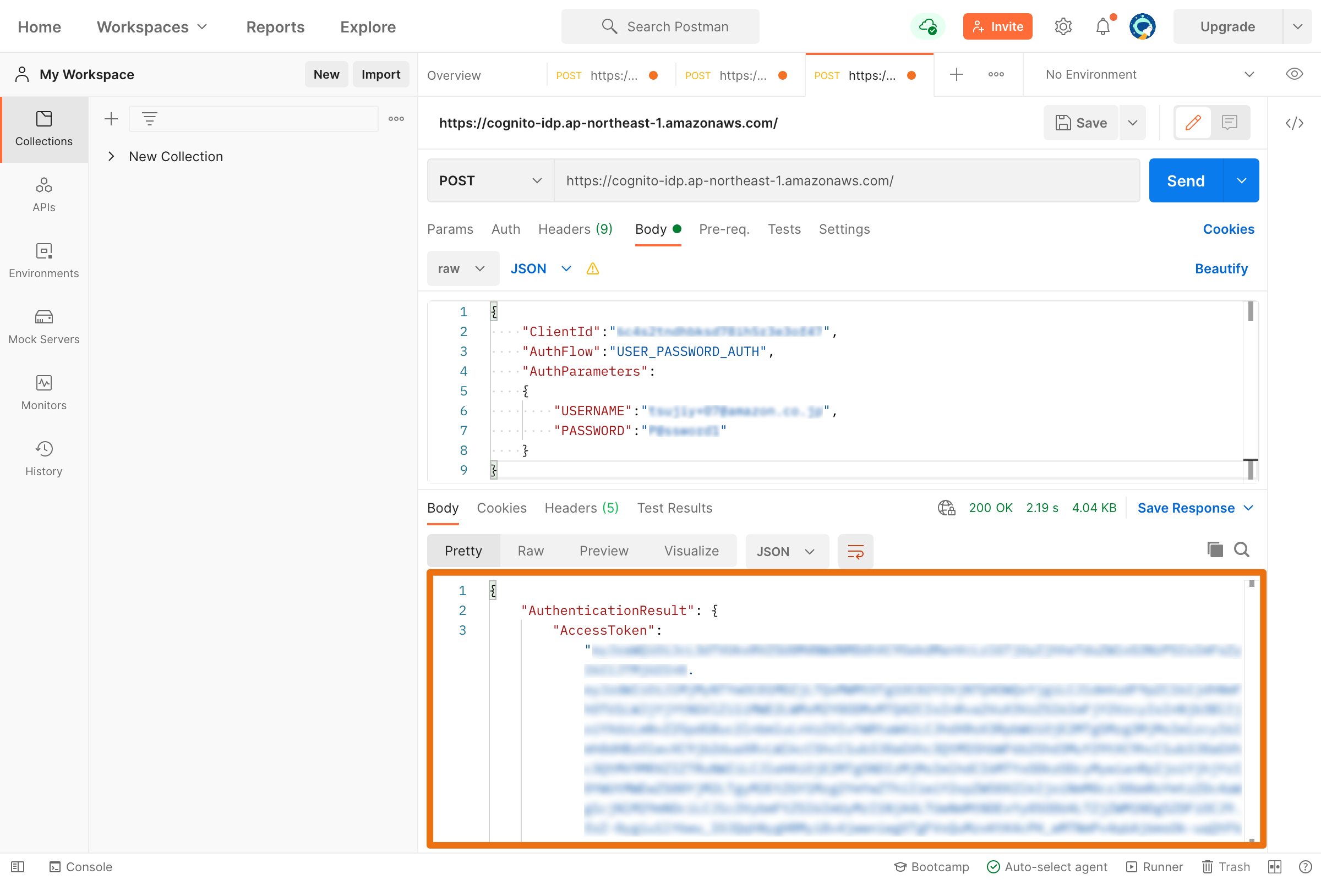Toggle sidebar visibility in status bar
The height and width of the screenshot is (880, 1321).
click(18, 867)
